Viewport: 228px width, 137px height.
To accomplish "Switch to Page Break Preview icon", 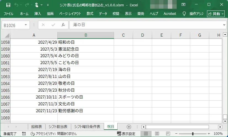I will click(168, 133).
